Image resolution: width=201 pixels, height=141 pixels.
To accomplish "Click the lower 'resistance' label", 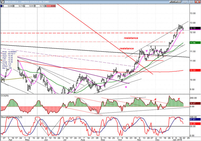I will 126,48.
